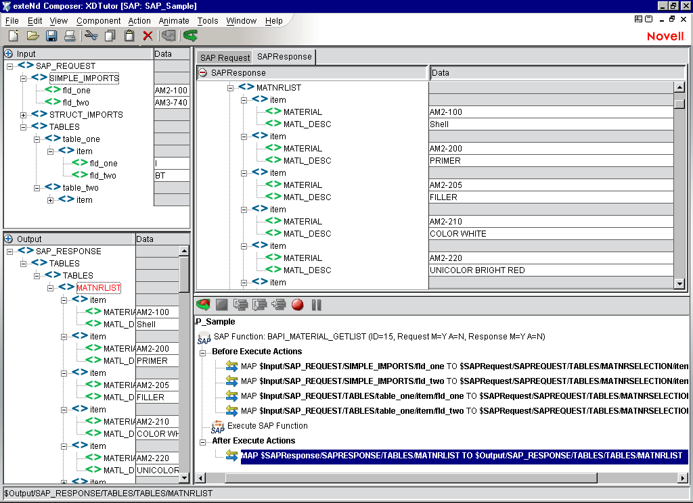The image size is (693, 503).
Task: Click the red breakpoint circle icon
Action: [x=297, y=305]
